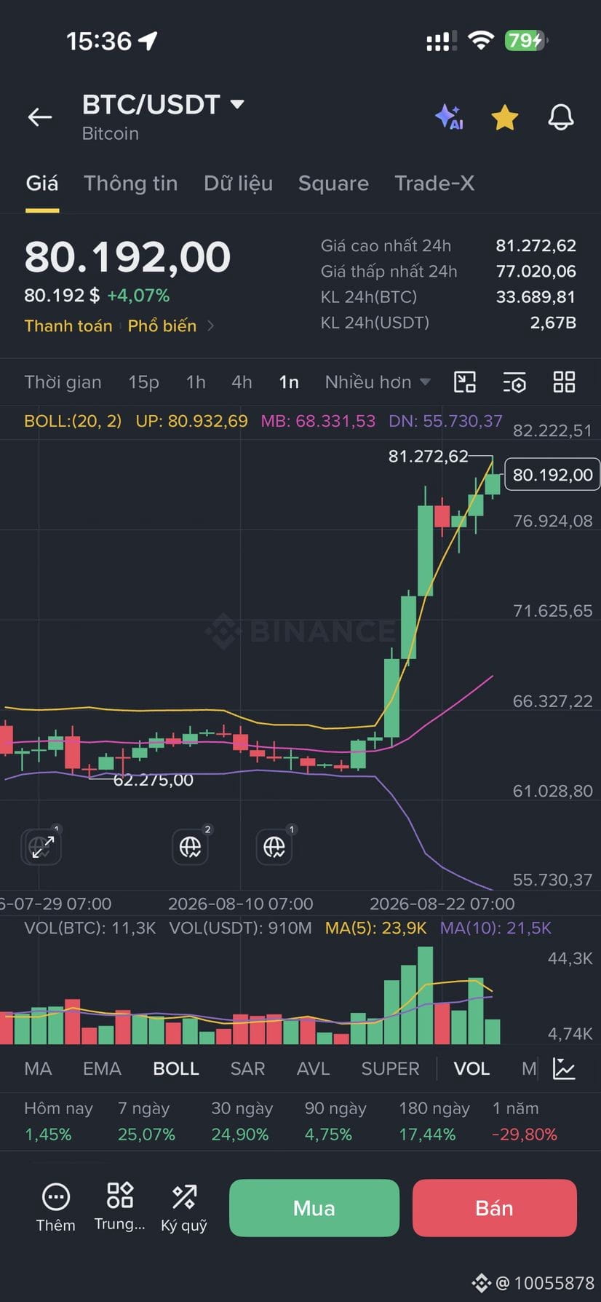601x1302 pixels.
Task: Expand chart to fullscreen with the arrows icon
Action: (x=41, y=846)
